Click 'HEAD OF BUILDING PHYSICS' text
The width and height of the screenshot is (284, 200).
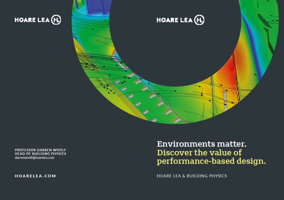click(x=40, y=154)
